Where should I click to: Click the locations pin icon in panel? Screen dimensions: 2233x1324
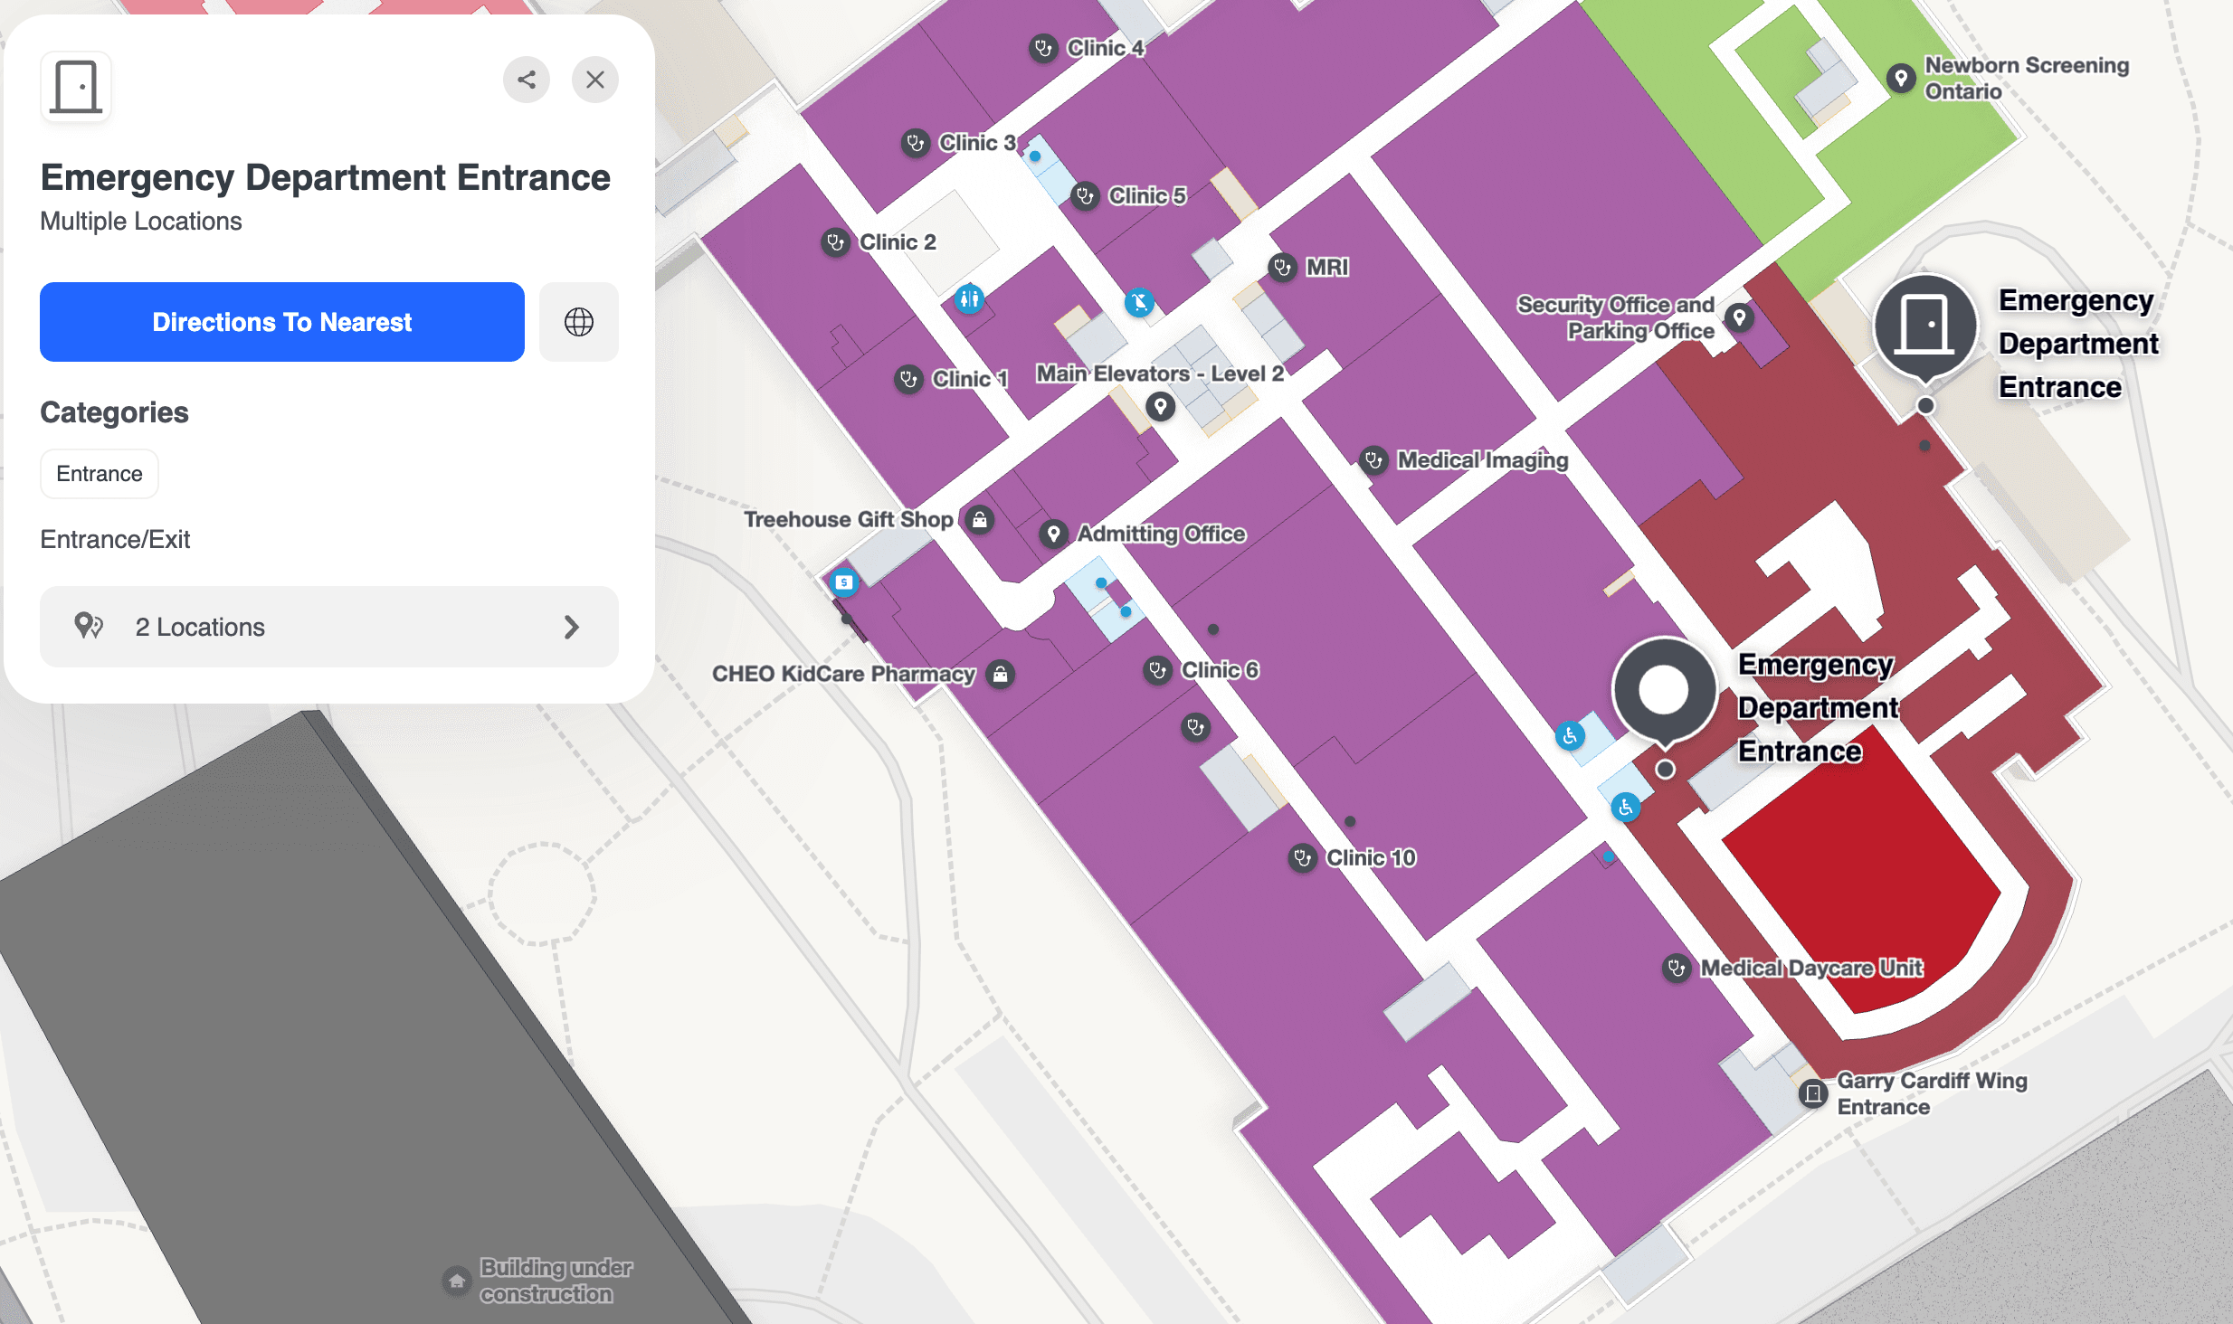(89, 626)
